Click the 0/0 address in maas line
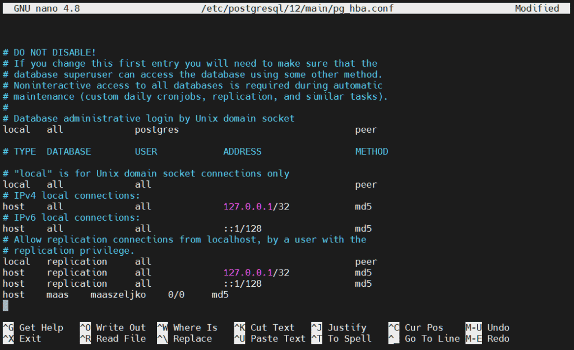 [x=176, y=295]
